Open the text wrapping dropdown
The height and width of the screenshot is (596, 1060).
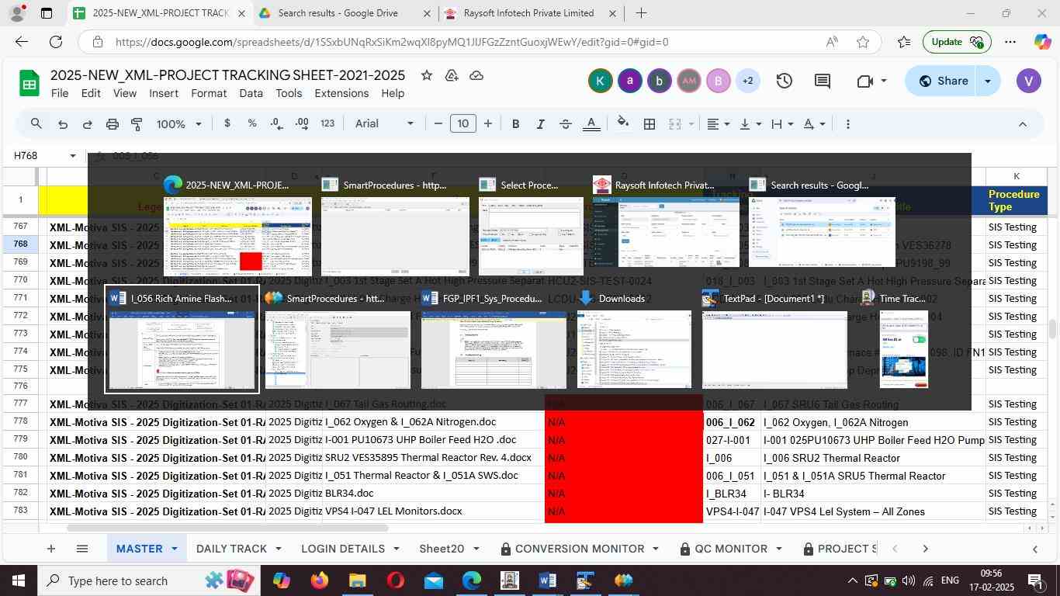coord(782,124)
